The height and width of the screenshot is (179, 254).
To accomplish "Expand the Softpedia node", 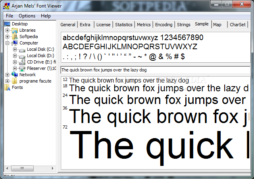I will pyautogui.click(x=7, y=37).
